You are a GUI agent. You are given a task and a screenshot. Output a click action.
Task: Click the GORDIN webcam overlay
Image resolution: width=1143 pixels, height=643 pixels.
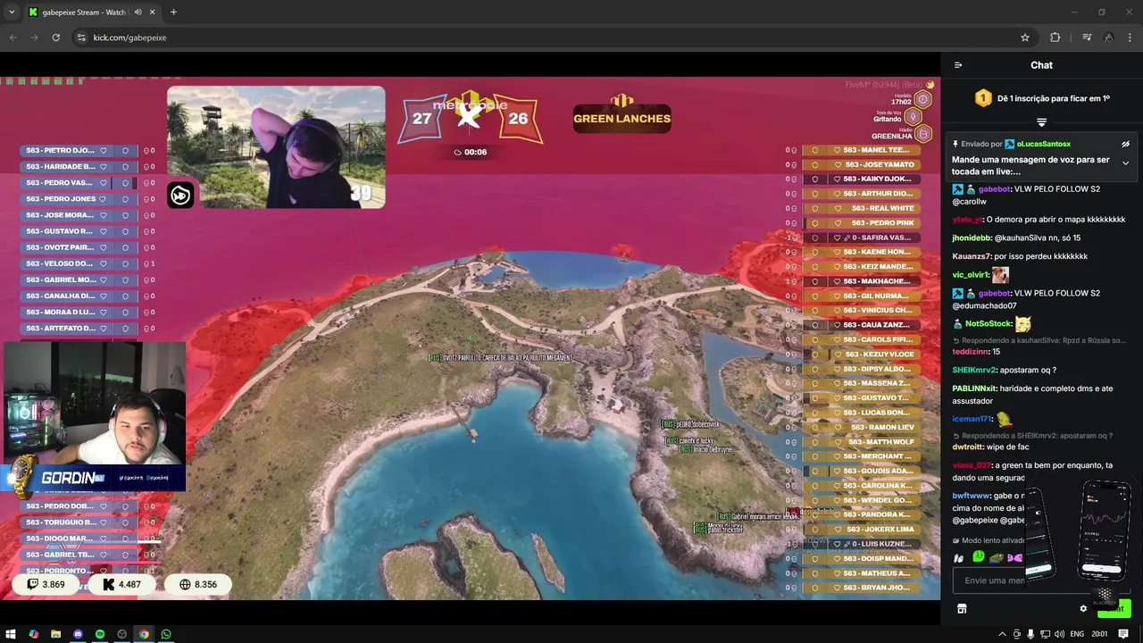[94, 478]
